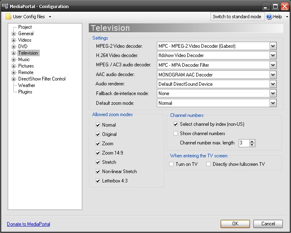Enable Directly show fullscreen TV

pos(208,164)
